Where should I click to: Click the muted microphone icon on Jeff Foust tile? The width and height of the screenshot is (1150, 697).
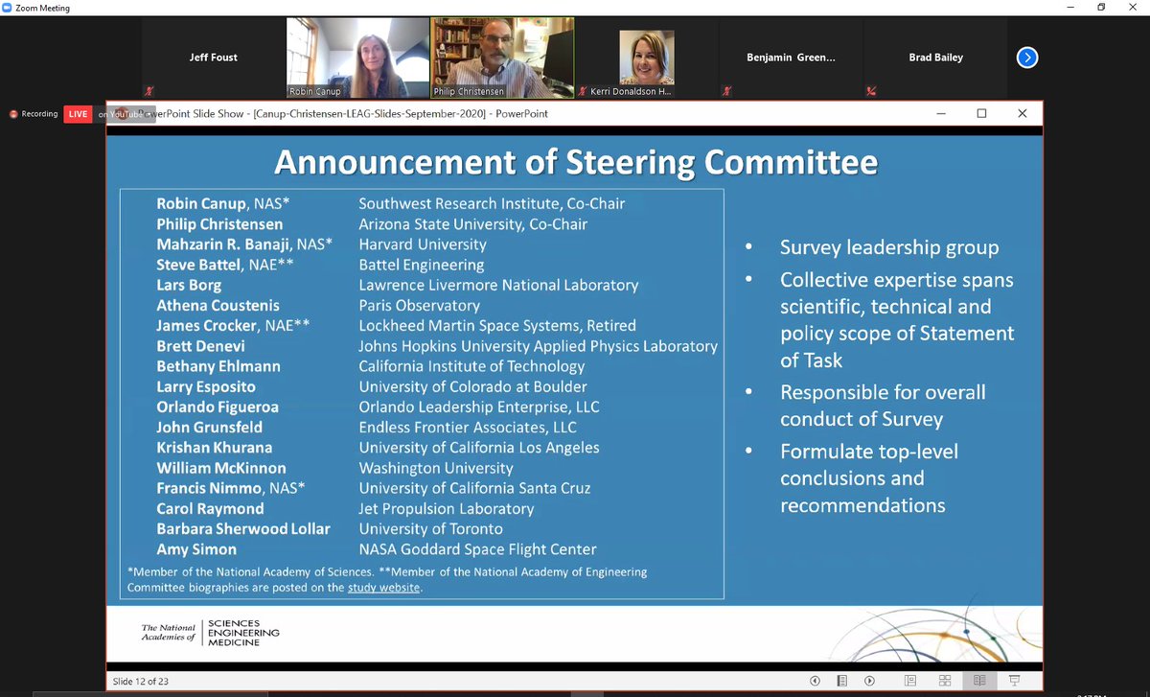pyautogui.click(x=149, y=92)
